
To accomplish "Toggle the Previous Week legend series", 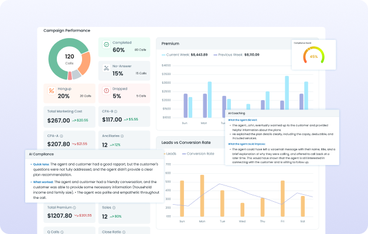I will [236, 54].
